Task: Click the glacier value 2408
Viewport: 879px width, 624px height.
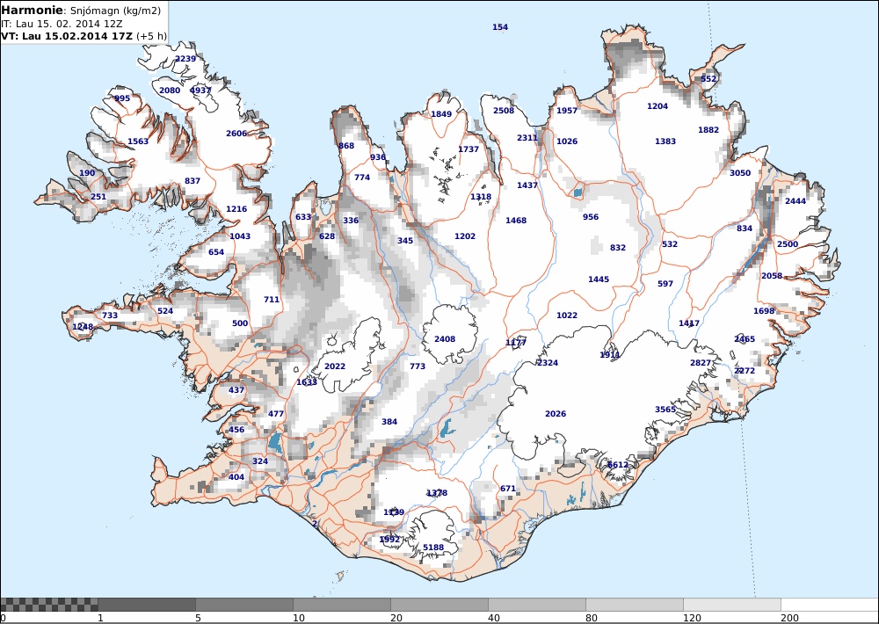Action: pos(445,338)
